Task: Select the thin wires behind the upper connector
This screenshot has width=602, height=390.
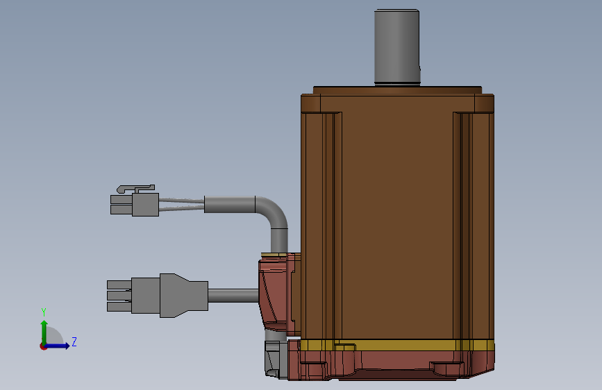Action: coord(181,205)
